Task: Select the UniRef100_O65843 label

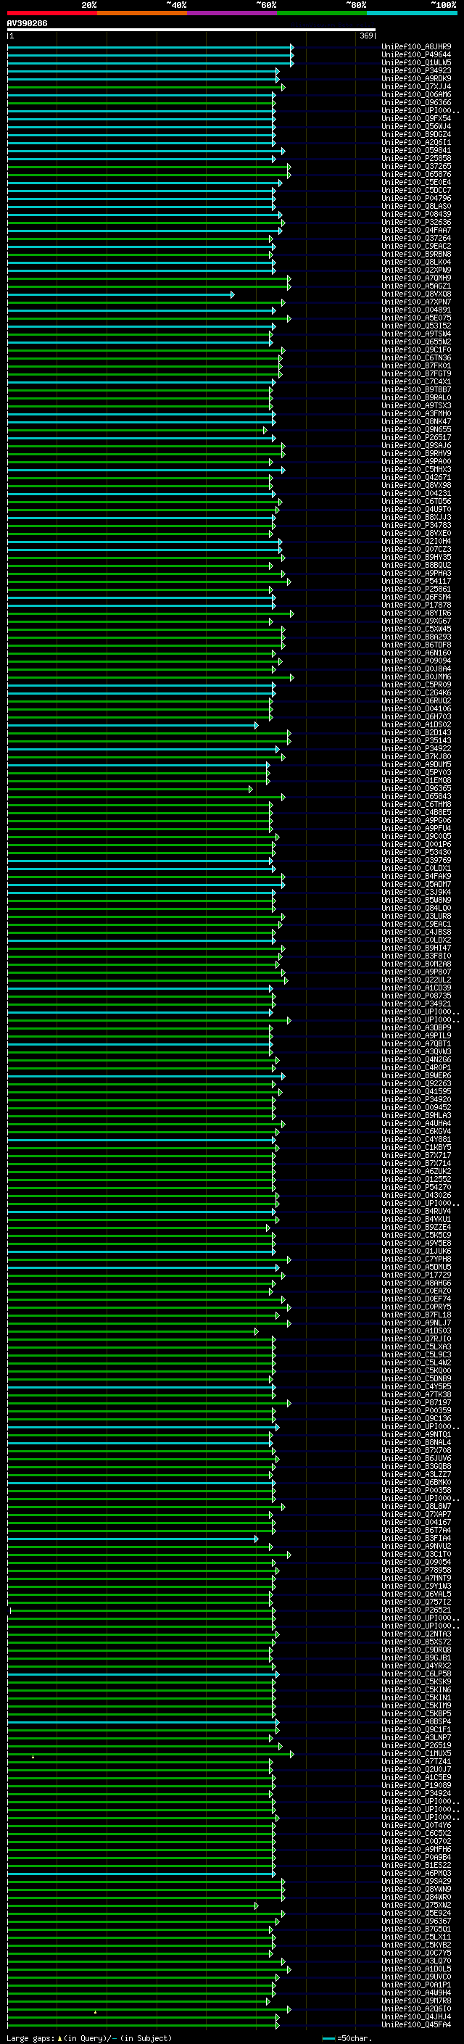Action: [416, 797]
